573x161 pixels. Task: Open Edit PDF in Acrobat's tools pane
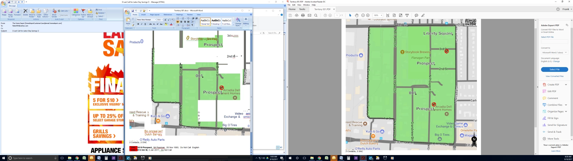tap(552, 91)
